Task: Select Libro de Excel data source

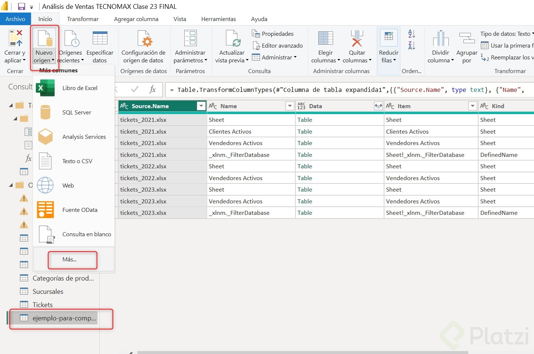Action: click(x=80, y=88)
